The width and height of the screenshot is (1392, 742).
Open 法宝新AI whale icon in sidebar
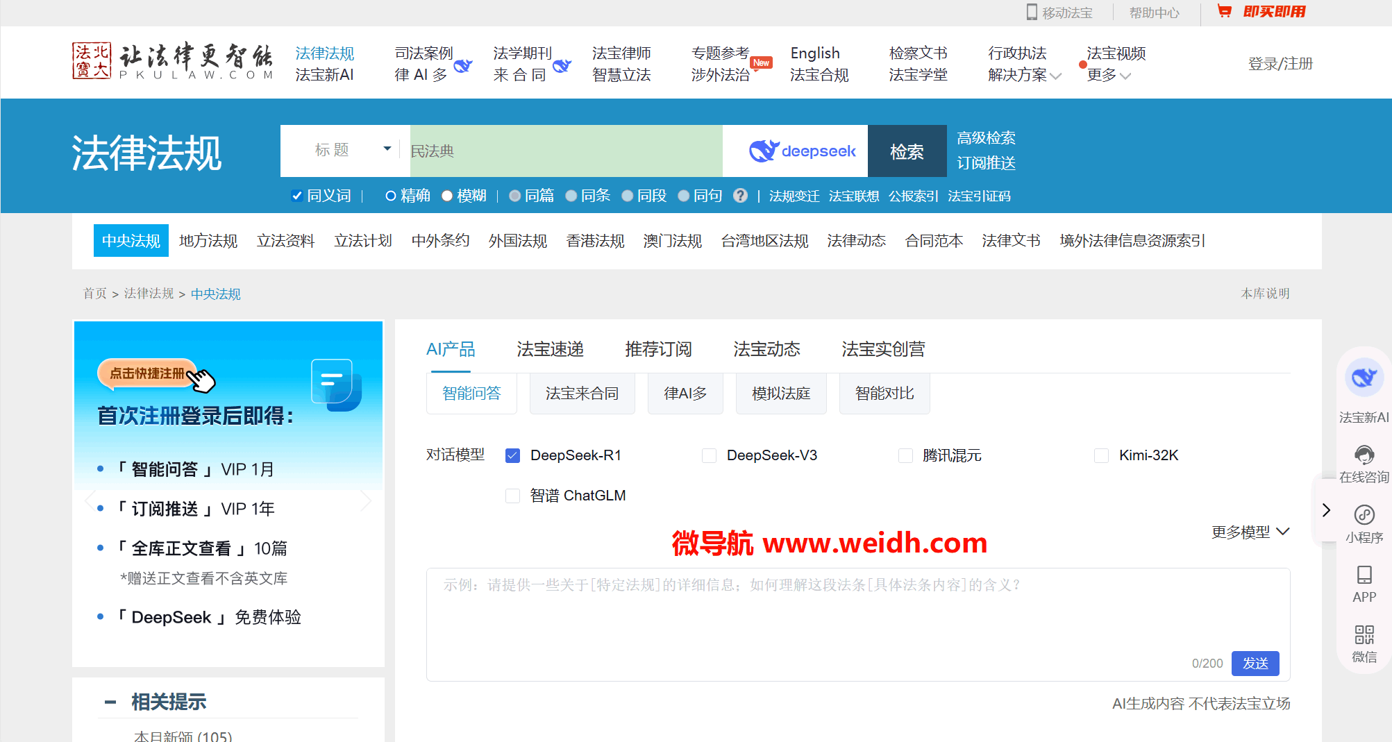pyautogui.click(x=1364, y=377)
